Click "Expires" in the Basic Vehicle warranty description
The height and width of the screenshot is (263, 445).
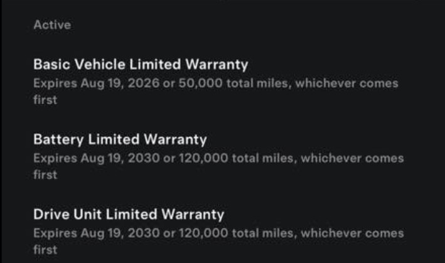coord(55,83)
